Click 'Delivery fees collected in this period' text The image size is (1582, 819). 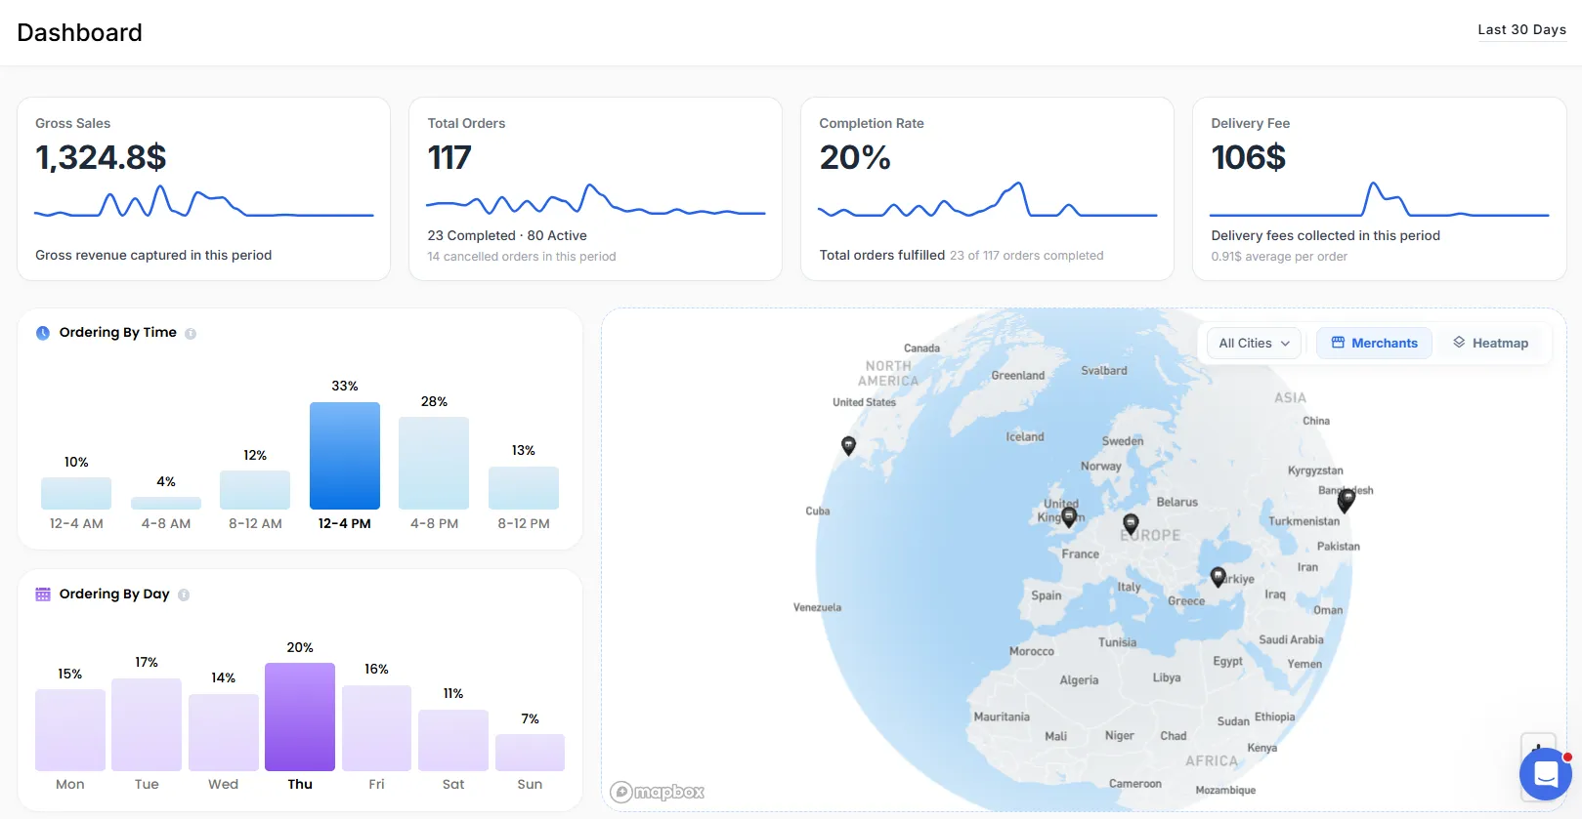1325,235
